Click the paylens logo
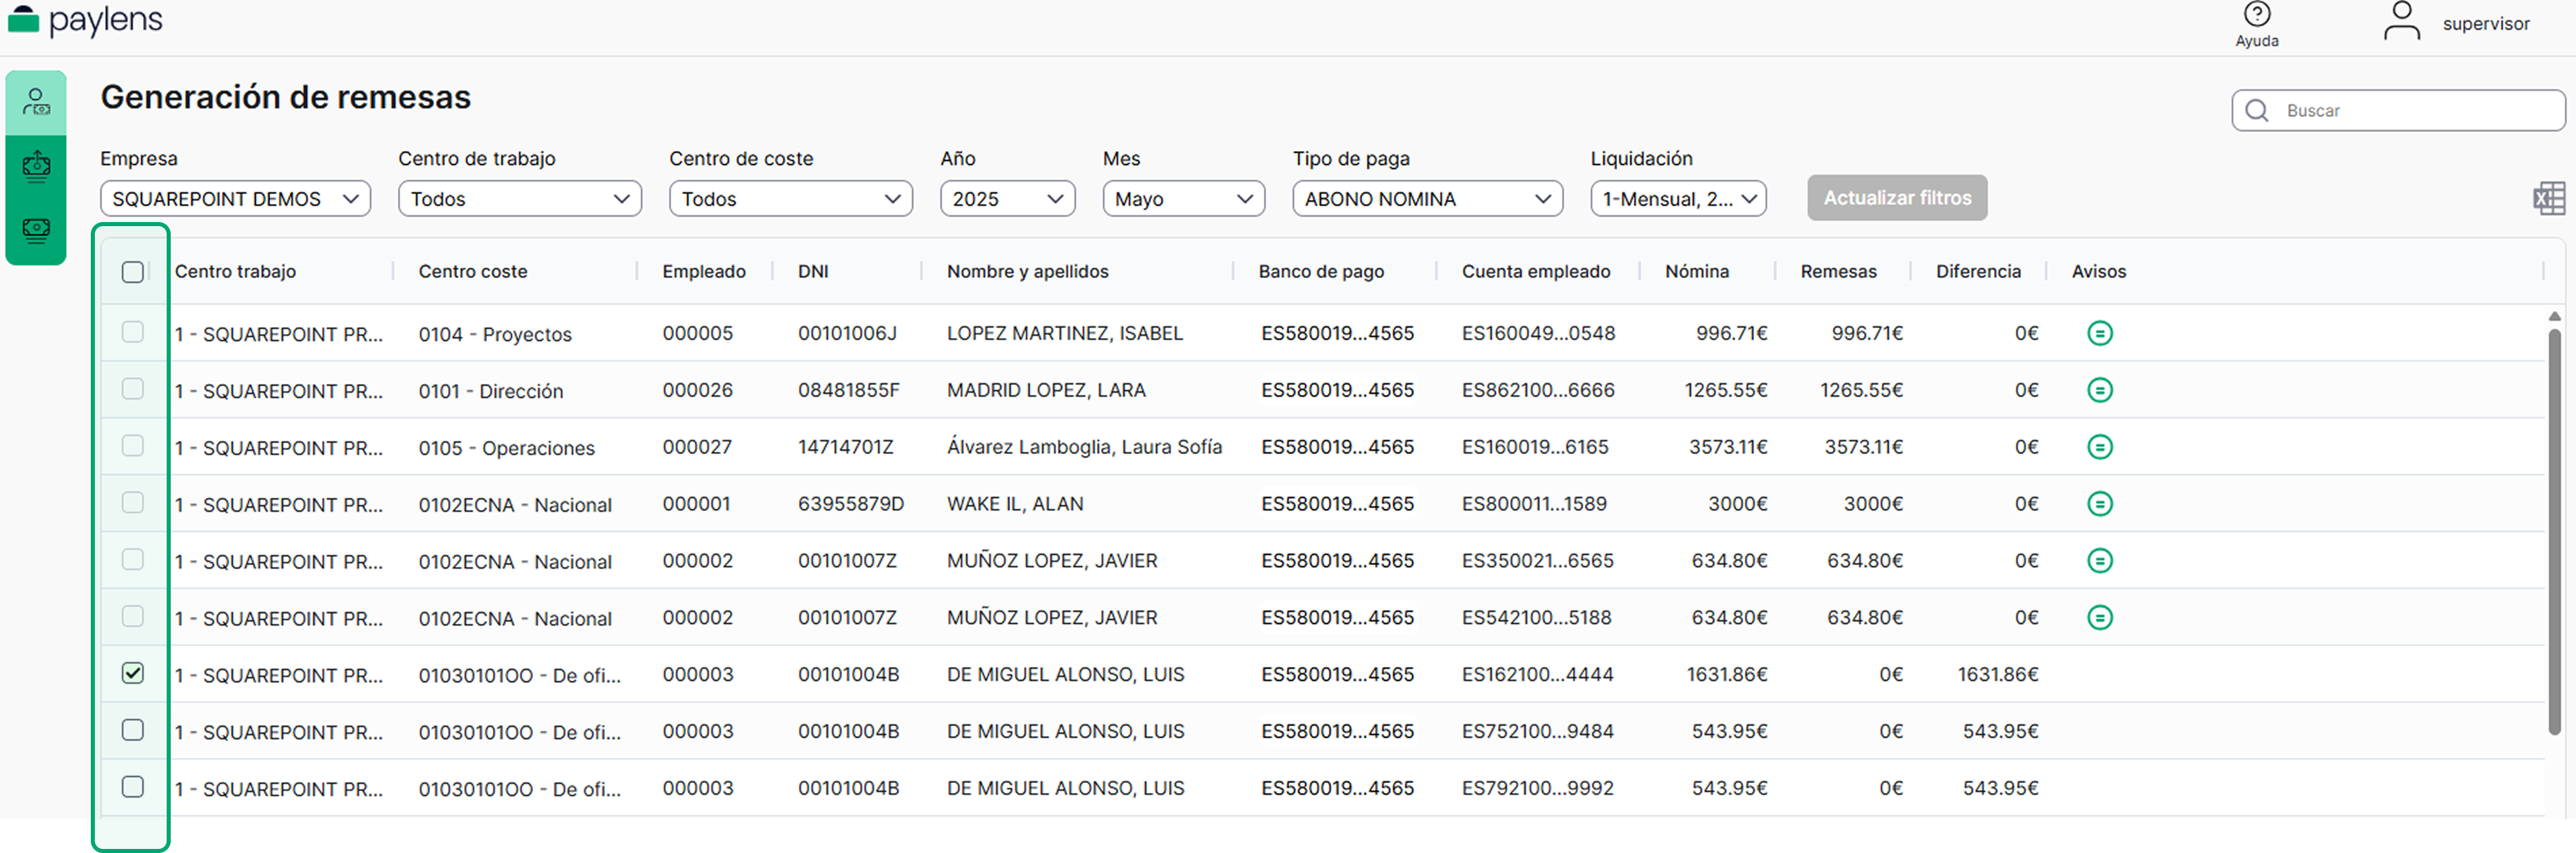This screenshot has height=853, width=2576. coord(85,20)
